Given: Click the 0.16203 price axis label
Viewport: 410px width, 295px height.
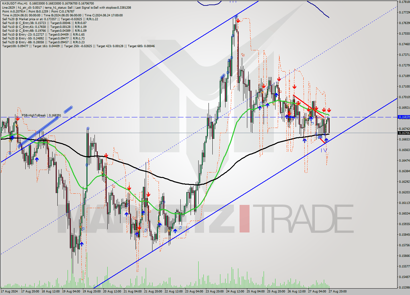Looking at the screenshot, I should coord(404,192).
